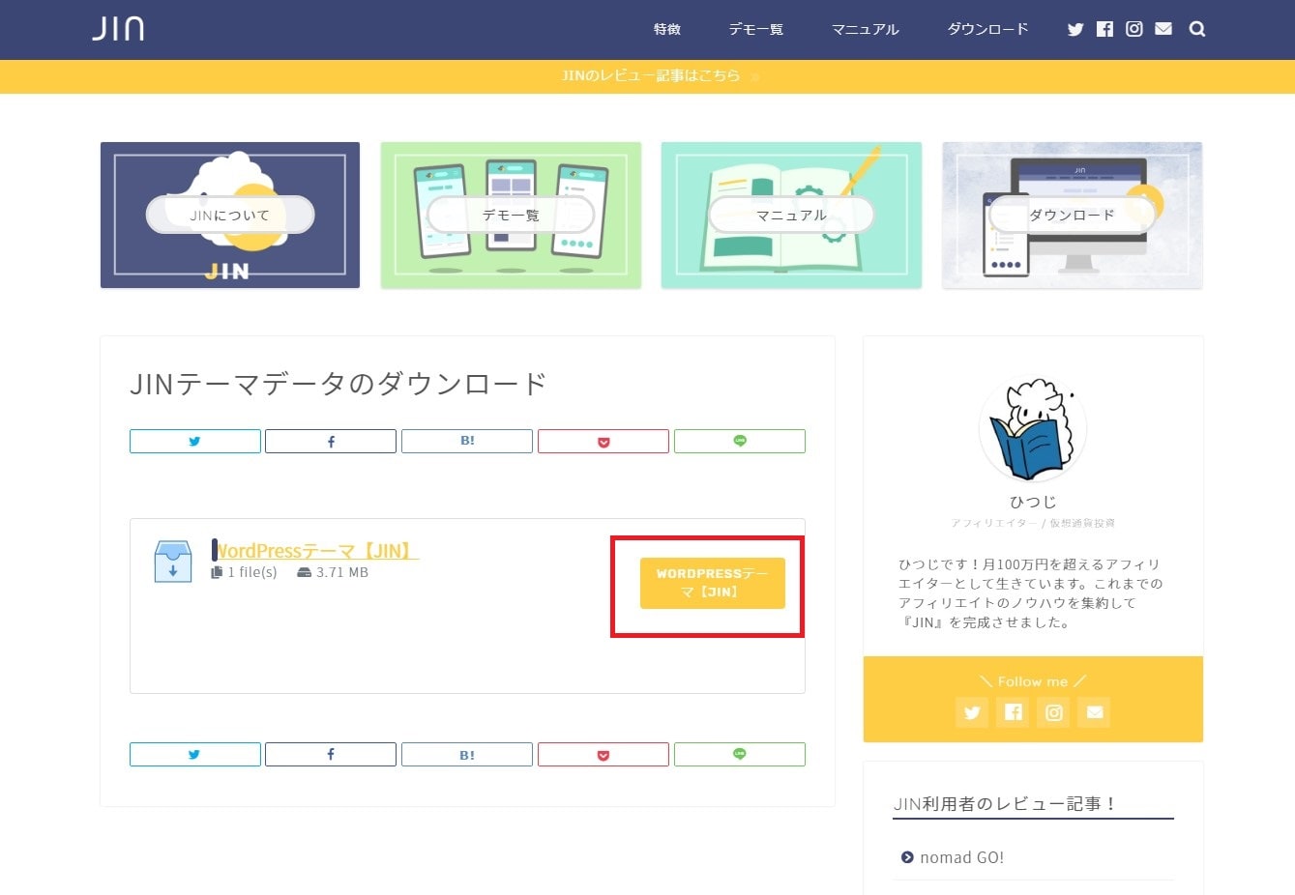This screenshot has height=895, width=1295.
Task: Open Twitter in Follow me panel
Action: 972,712
